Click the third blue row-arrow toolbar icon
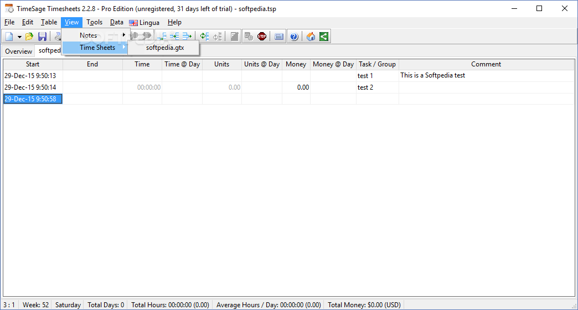The image size is (578, 310). [187, 37]
